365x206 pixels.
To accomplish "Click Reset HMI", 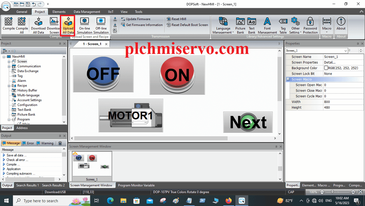I will tap(176, 19).
